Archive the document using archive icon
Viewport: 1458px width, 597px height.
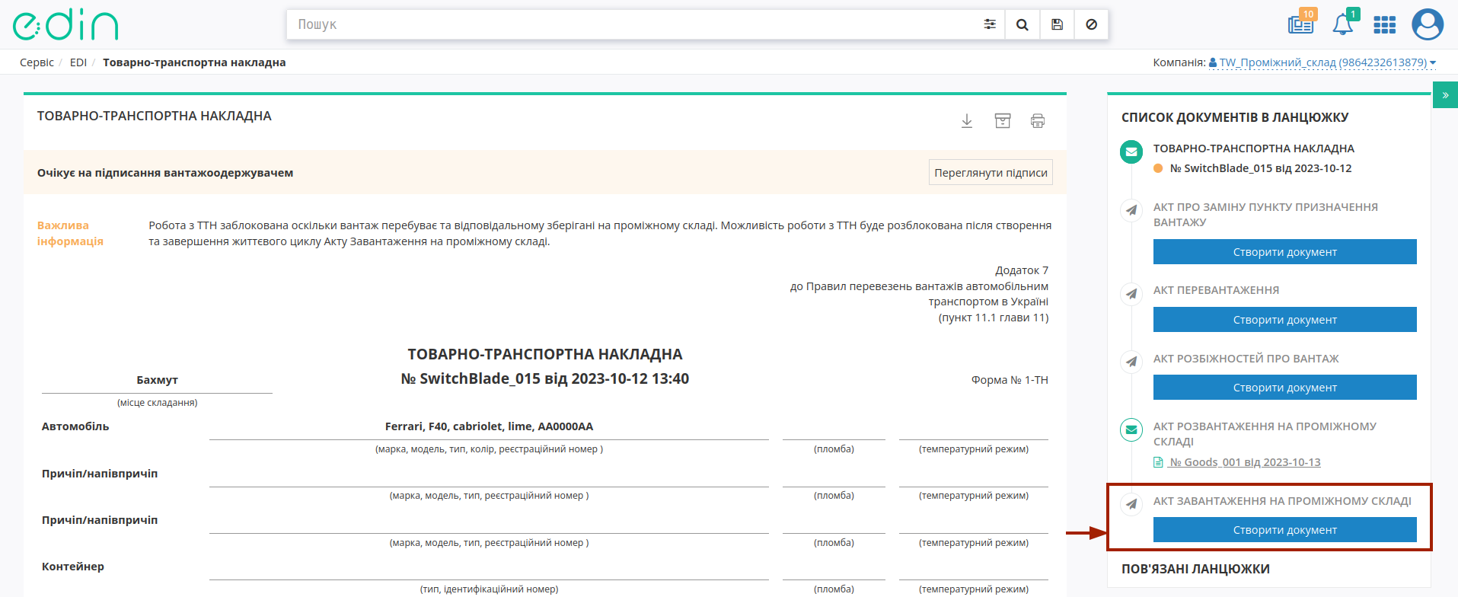tap(1003, 121)
